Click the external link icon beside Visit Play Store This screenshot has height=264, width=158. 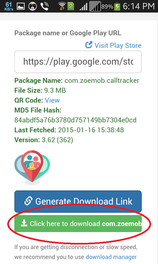pos(89,45)
